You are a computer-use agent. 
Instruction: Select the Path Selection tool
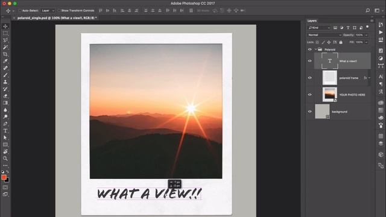5,137
